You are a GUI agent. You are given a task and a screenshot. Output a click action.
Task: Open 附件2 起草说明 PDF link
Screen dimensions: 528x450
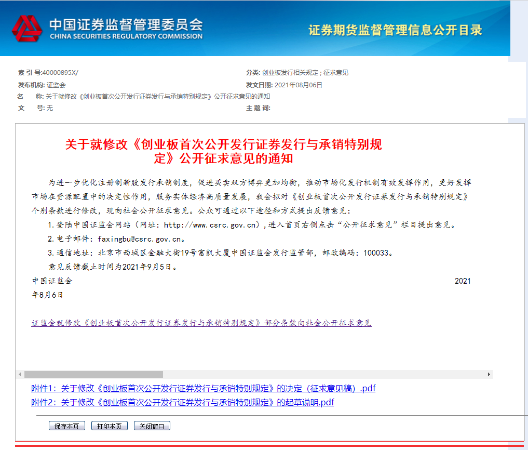[x=182, y=402]
